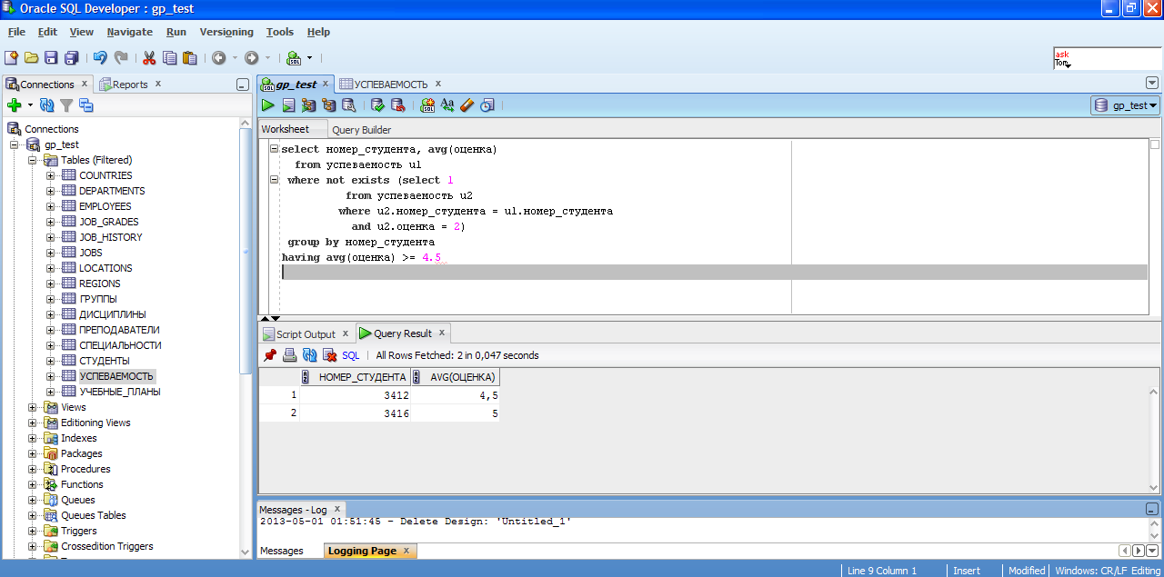This screenshot has height=577, width=1164.
Task: Click the SQL link in Query Result toolbar
Action: (351, 355)
